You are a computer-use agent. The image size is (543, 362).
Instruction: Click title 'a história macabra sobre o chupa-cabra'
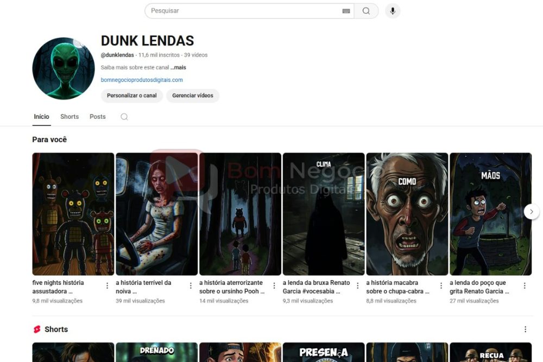tap(397, 287)
